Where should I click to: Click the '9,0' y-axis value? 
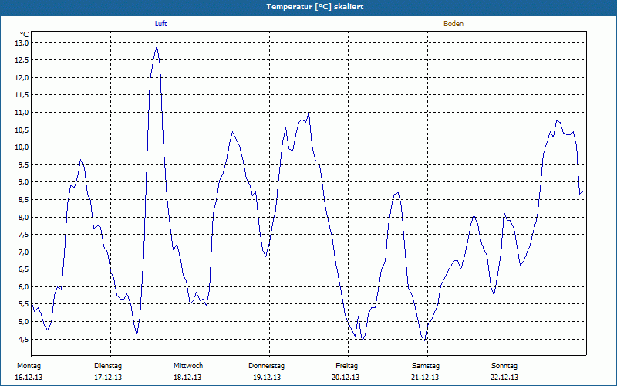pyautogui.click(x=24, y=182)
